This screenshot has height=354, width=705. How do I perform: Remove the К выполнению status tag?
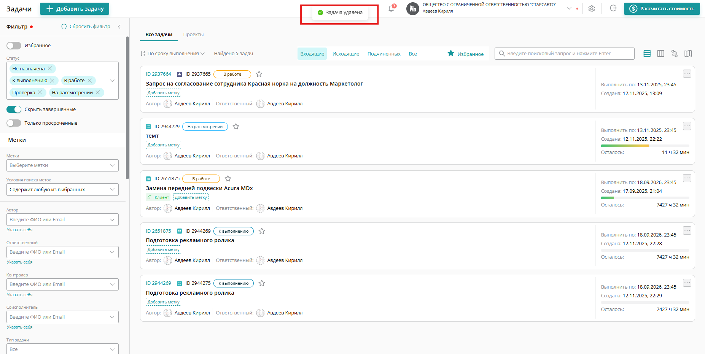[x=52, y=81]
